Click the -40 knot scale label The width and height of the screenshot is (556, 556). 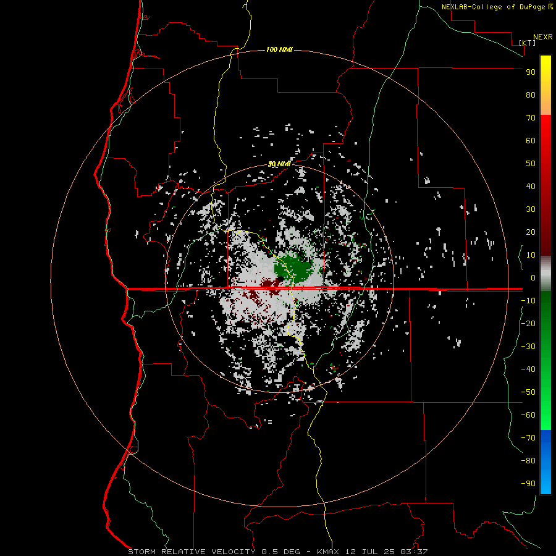click(x=528, y=369)
